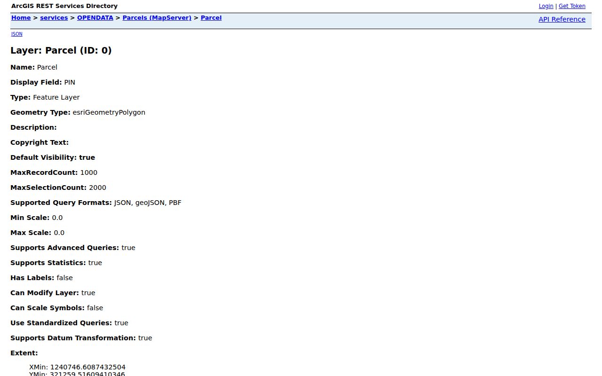The width and height of the screenshot is (602, 376).
Task: Open the Home breadcrumb link
Action: [21, 18]
